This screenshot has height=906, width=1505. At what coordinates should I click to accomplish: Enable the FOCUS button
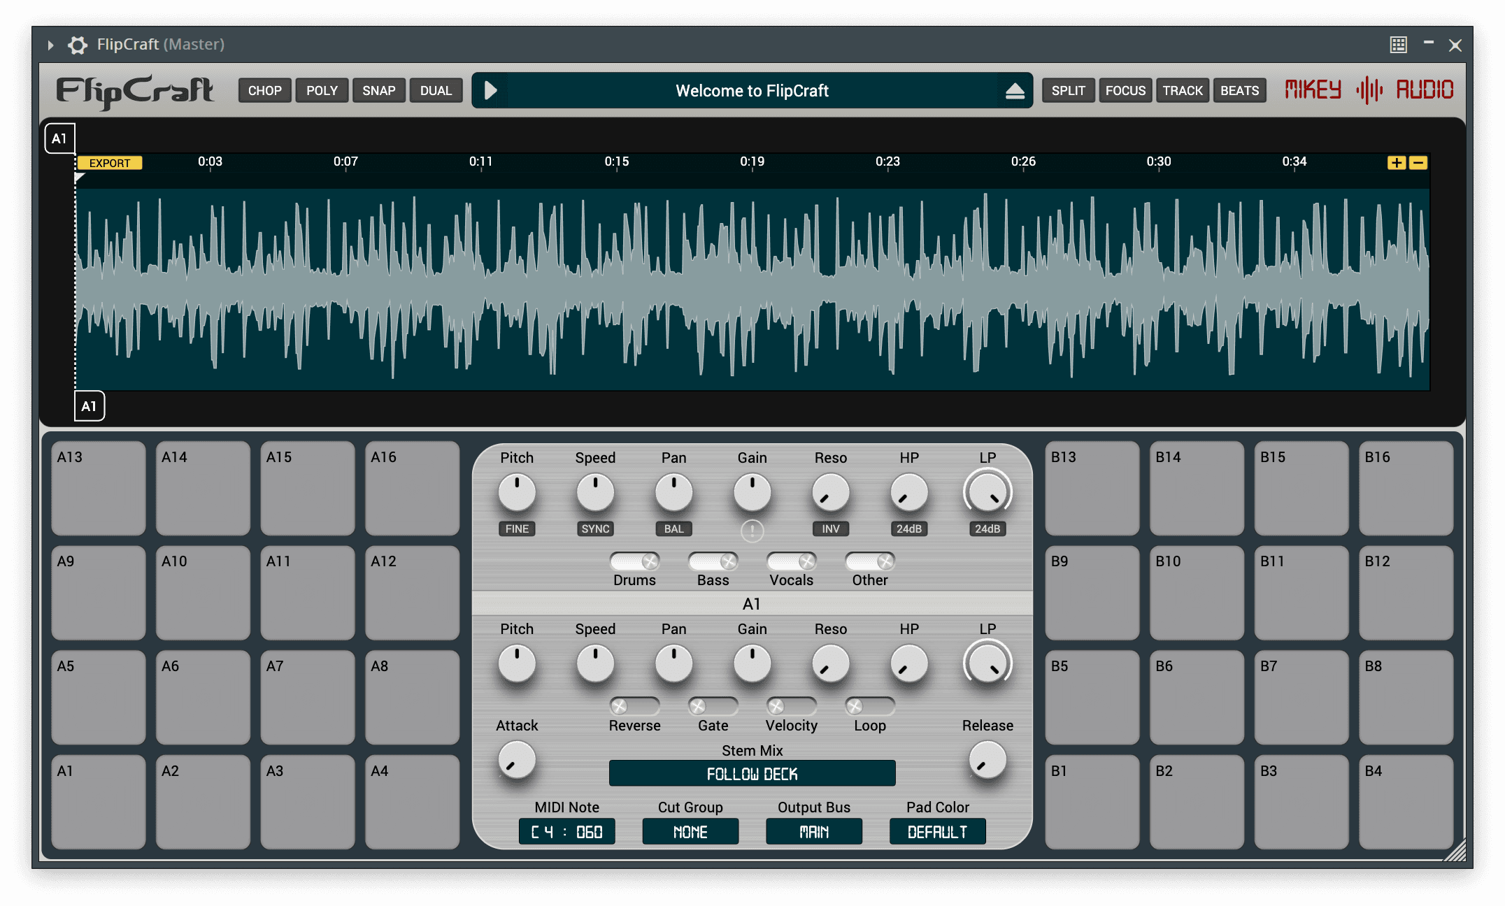(1125, 91)
